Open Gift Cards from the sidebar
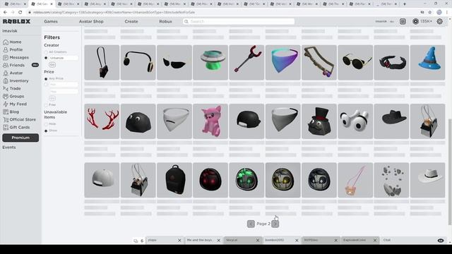Screen dimensions: 452x254 pyautogui.click(x=16, y=128)
